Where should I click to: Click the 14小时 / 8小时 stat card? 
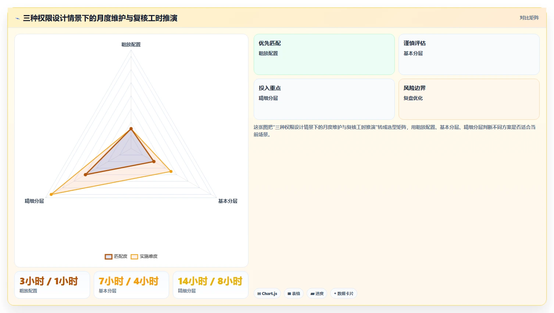point(211,285)
